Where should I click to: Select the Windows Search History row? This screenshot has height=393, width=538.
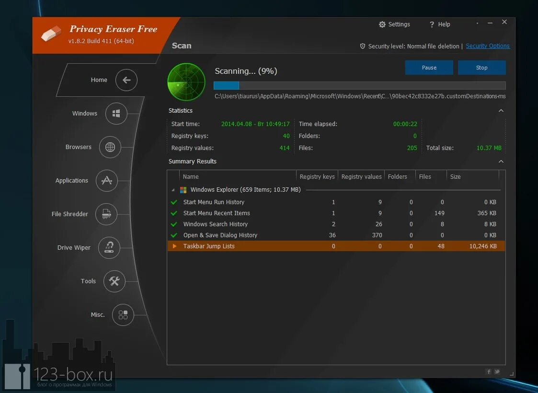point(336,224)
